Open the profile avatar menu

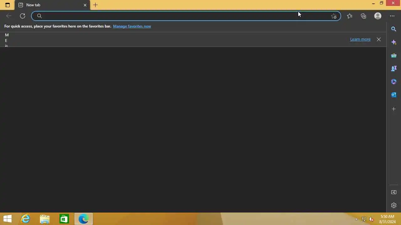tap(378, 16)
